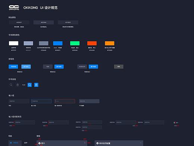Pick the green color swatch
Viewport: 194px width, 146px height.
(x=75, y=43)
